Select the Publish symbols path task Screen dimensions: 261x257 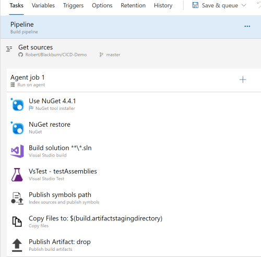[x=134, y=198]
